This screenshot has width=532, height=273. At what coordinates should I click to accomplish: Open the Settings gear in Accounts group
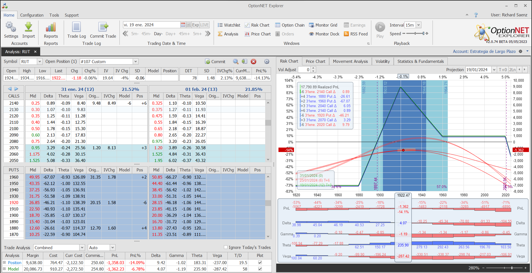tap(11, 27)
